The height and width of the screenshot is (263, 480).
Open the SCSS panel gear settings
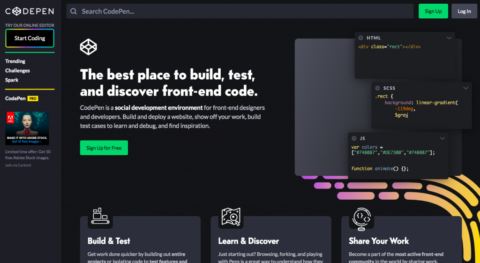pos(377,88)
